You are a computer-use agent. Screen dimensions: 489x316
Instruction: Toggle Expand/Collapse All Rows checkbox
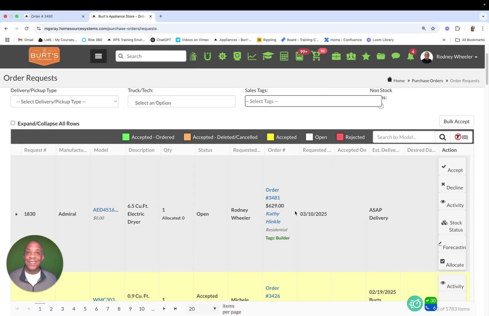pos(13,123)
